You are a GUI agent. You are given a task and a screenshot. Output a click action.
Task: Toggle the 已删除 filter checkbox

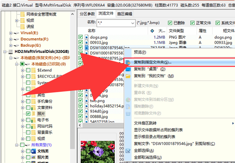[x=170, y=23]
